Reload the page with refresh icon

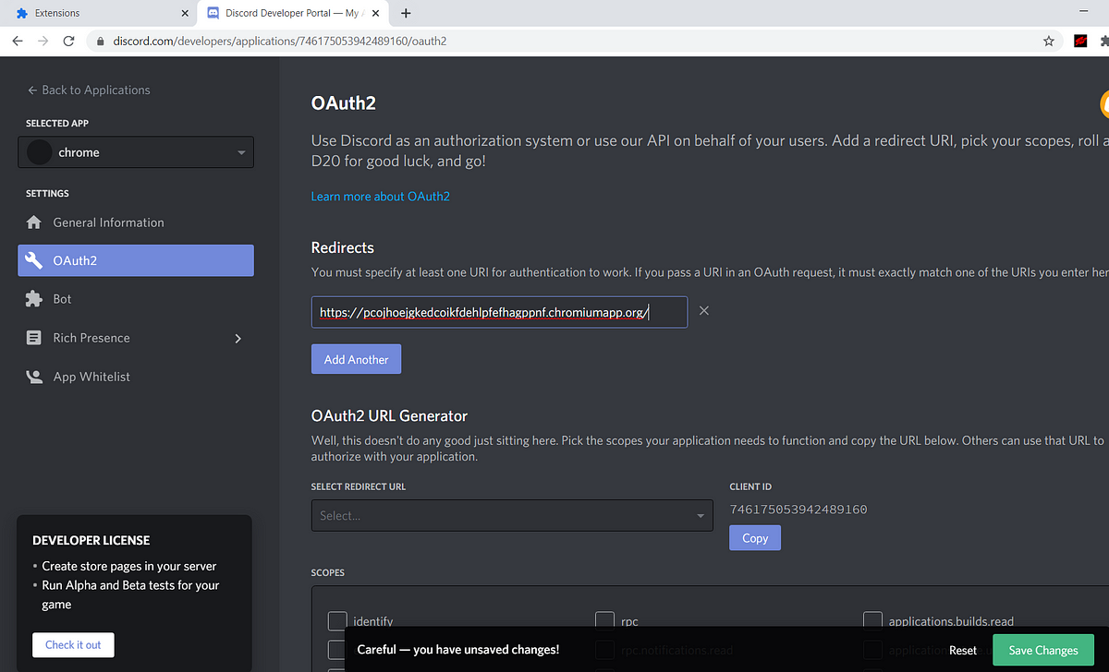click(68, 42)
